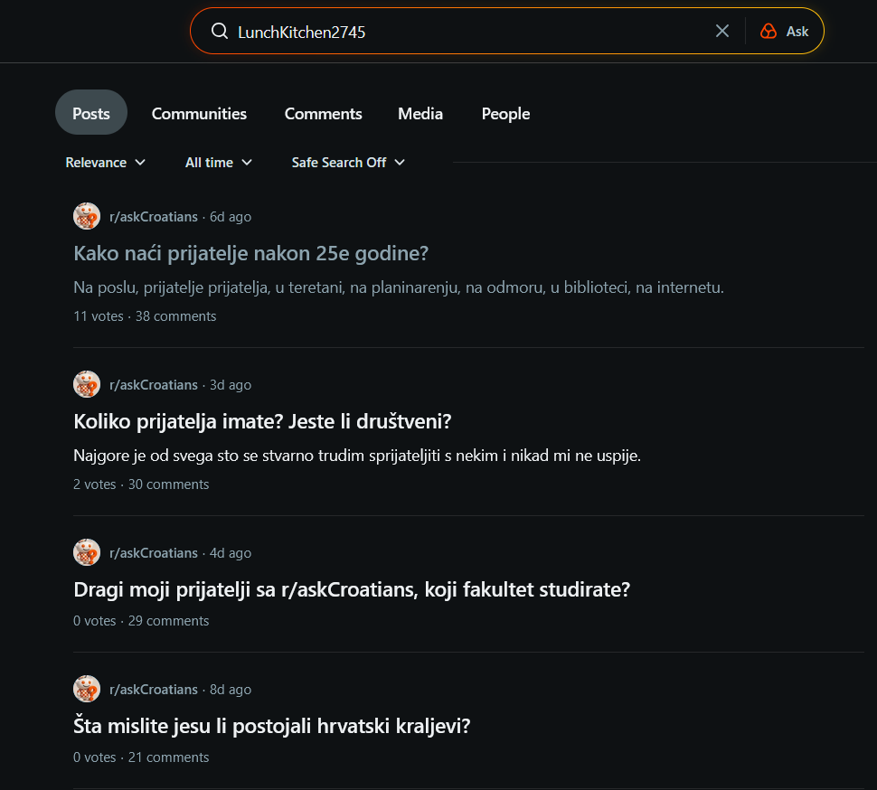Viewport: 877px width, 790px height.
Task: Open r/askCroatians link on the 8d ago post
Action: pyautogui.click(x=154, y=690)
